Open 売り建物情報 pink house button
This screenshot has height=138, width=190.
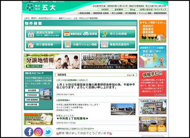click(x=44, y=44)
